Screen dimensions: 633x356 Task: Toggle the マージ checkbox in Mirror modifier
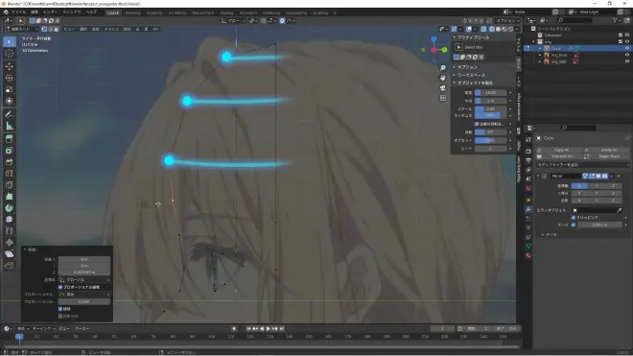tap(574, 225)
